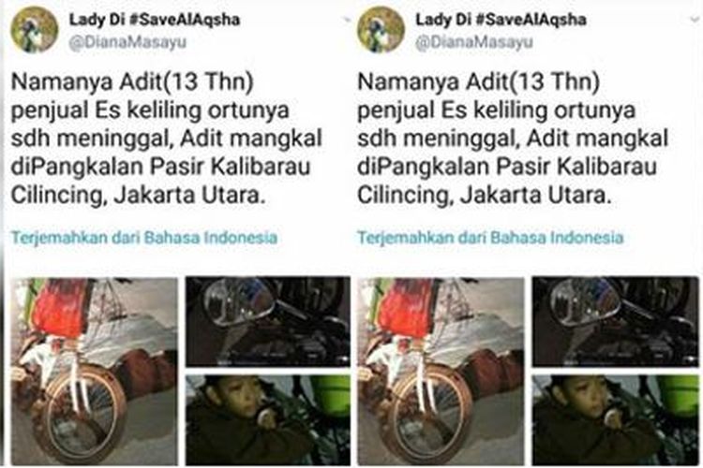Click Lady Di #SaveAlAqsha name in right tweet
The image size is (703, 468).
click(501, 20)
